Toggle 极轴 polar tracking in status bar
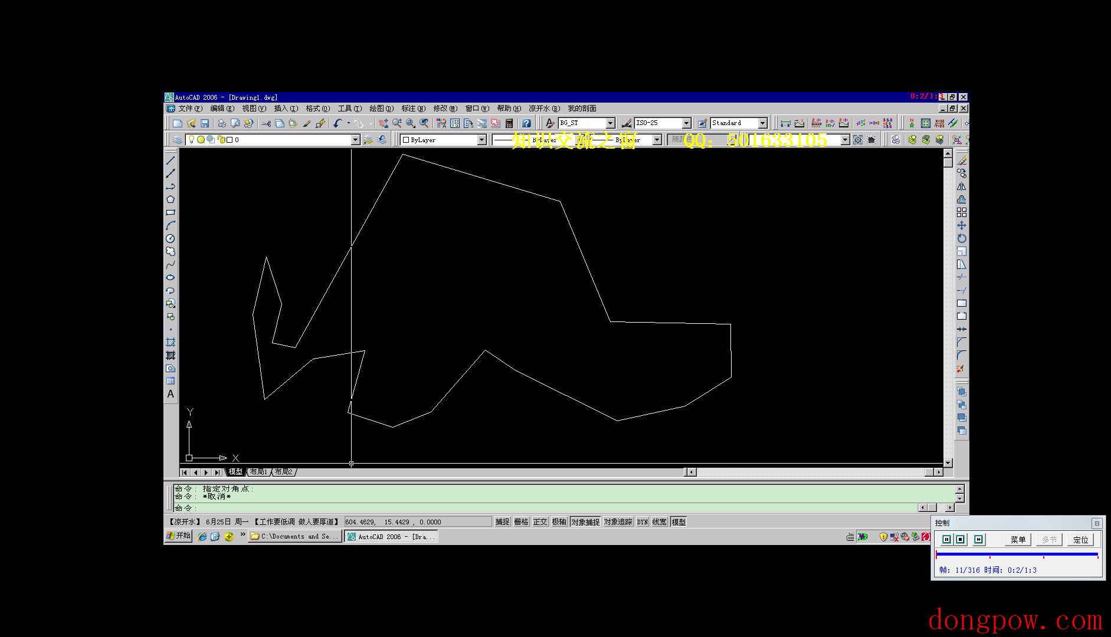Viewport: 1111px width, 637px height. 559,522
